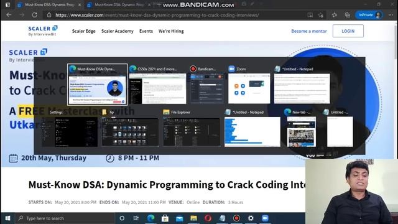Open Mail app from taskbar
398x224 pixels.
coord(179,218)
